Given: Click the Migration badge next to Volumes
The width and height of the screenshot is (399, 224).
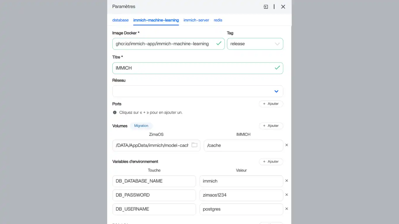Looking at the screenshot, I should [141, 126].
